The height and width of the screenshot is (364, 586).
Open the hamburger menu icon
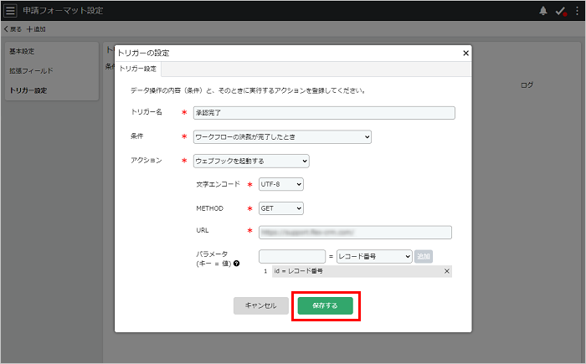(x=10, y=11)
